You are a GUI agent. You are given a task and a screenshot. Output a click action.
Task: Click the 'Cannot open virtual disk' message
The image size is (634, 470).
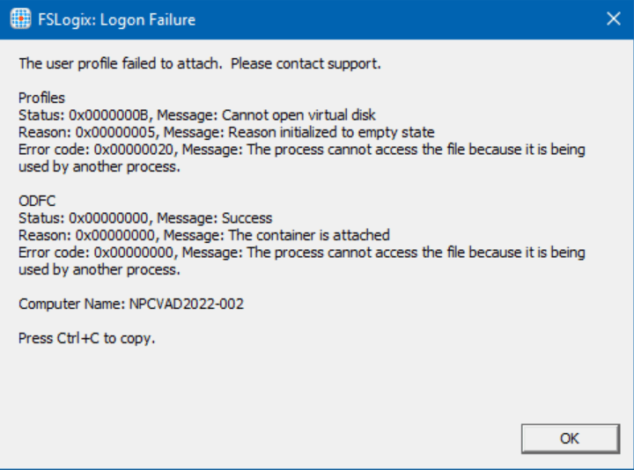299,115
